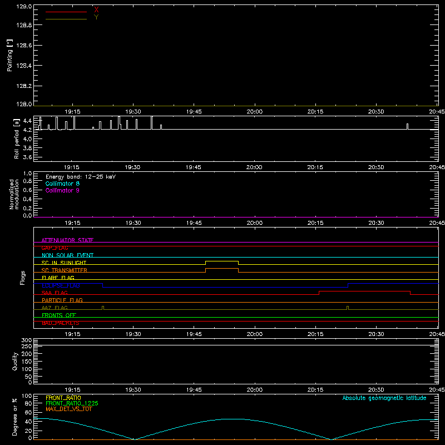Image resolution: width=445 pixels, height=445 pixels.
Task: Click the 4.4 Roll period tick value
Action: point(27,121)
